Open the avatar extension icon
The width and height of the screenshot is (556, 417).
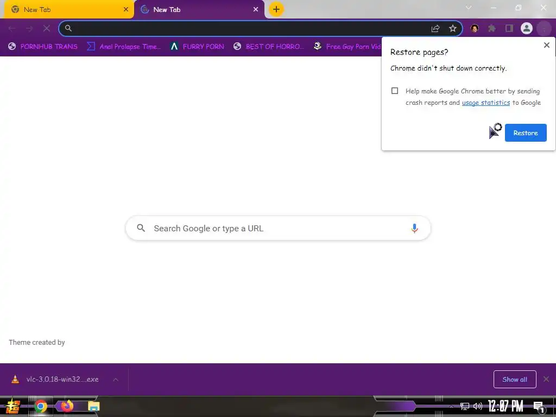(475, 28)
